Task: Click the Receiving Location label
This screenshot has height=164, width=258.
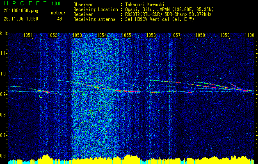Action: 96,9
